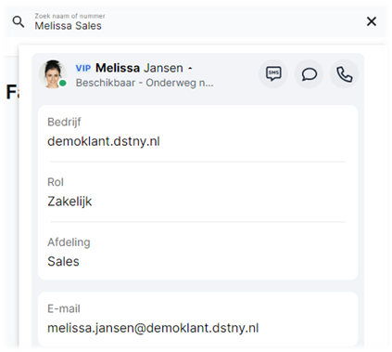Clear the search with X icon

pos(372,21)
